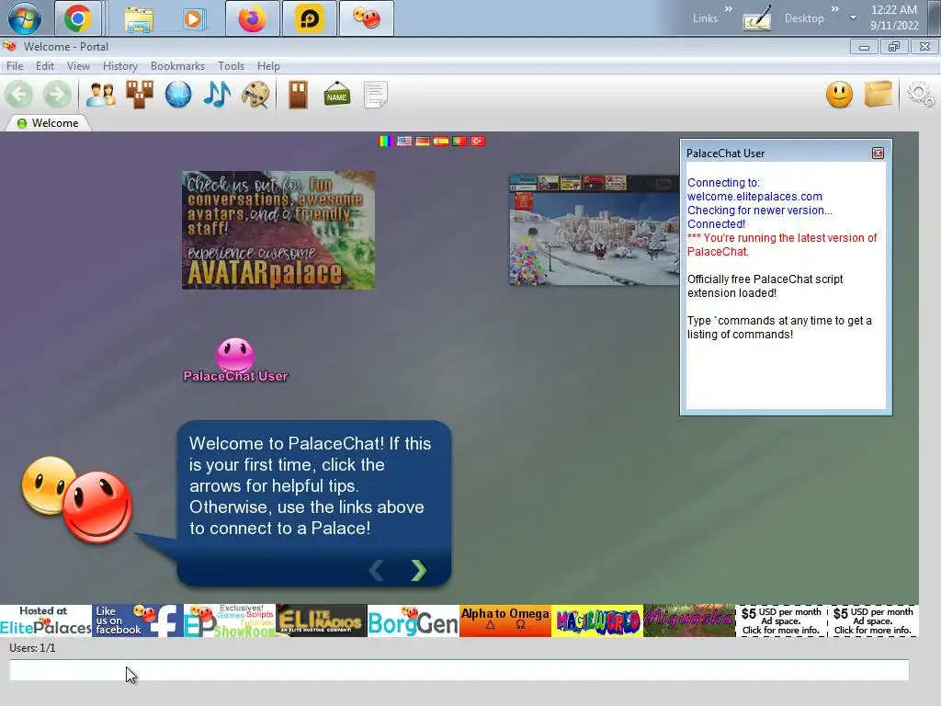941x706 pixels.
Task: Open the paint palette draw tool
Action: 255,95
